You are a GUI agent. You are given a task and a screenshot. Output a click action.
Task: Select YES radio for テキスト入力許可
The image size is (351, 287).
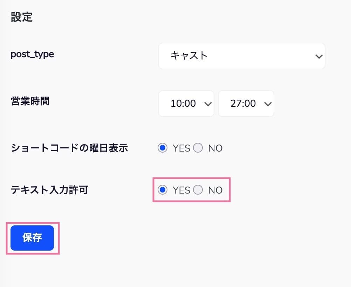(x=163, y=190)
